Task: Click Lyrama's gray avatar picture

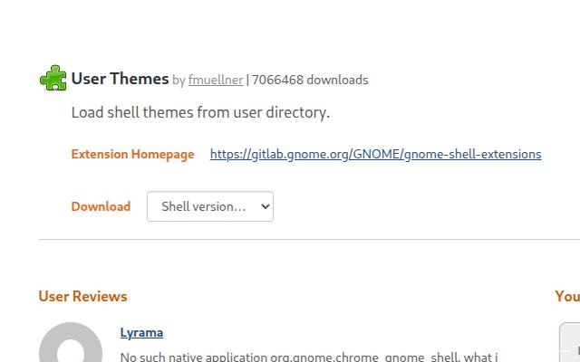Action: (x=71, y=345)
